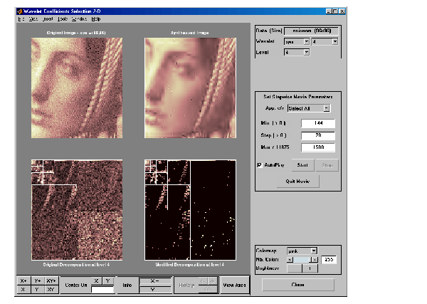Click the View Axes button
The width and height of the screenshot is (427, 304).
point(234,285)
